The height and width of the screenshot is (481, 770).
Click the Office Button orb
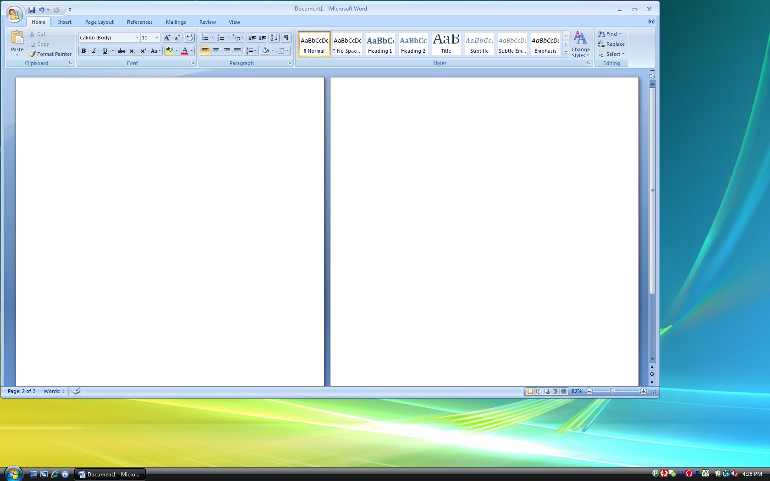click(14, 14)
